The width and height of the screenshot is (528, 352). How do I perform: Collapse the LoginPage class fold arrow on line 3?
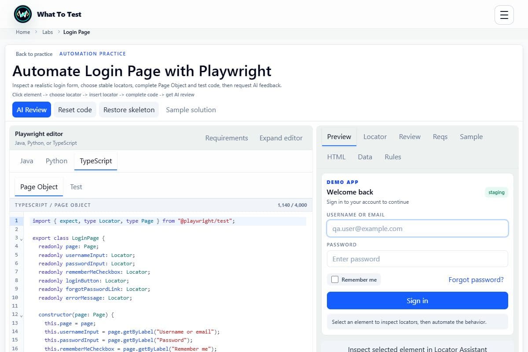click(x=21, y=239)
